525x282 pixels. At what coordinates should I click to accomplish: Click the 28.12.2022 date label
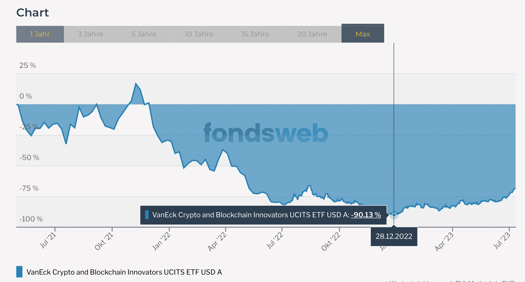click(394, 236)
